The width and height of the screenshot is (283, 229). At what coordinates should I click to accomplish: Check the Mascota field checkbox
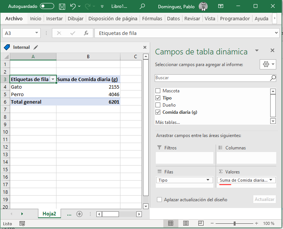(x=158, y=91)
